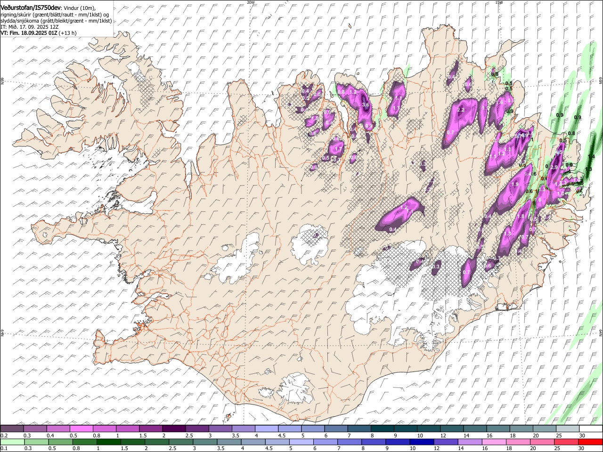Click the pale grey 25–30 snow legend swatch
603x452 pixels.
coord(568,428)
